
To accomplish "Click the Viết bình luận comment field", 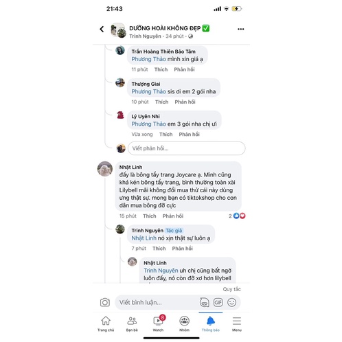I will pyautogui.click(x=157, y=302).
